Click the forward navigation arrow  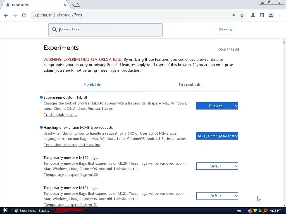(x=15, y=15)
